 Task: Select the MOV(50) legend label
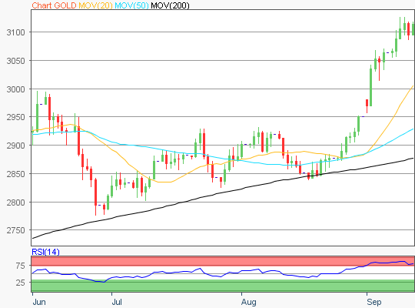pyautogui.click(x=132, y=5)
